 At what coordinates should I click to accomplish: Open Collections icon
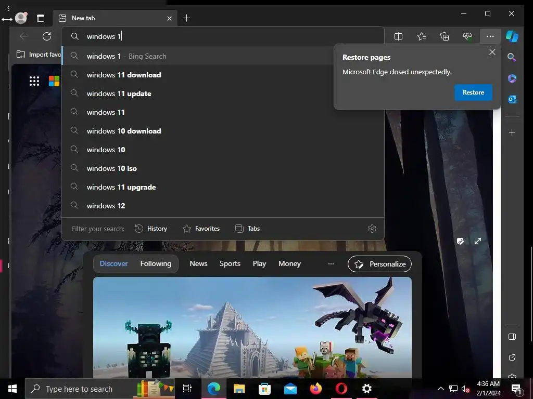445,36
